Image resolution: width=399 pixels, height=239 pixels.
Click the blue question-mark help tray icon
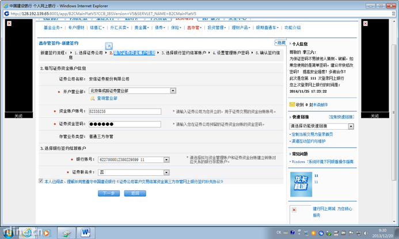pos(292,233)
